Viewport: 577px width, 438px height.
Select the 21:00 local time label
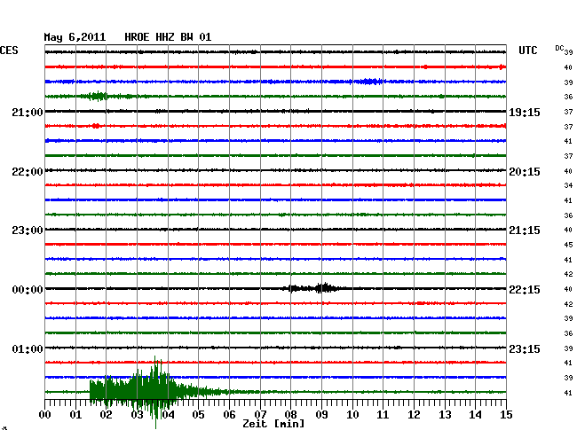[x=28, y=112]
